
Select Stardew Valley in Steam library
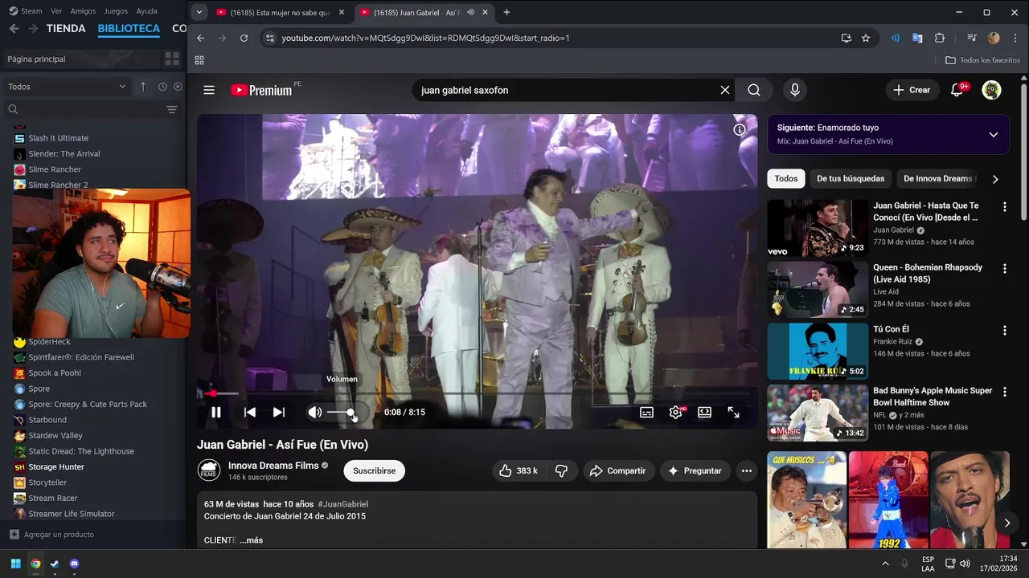pos(55,435)
